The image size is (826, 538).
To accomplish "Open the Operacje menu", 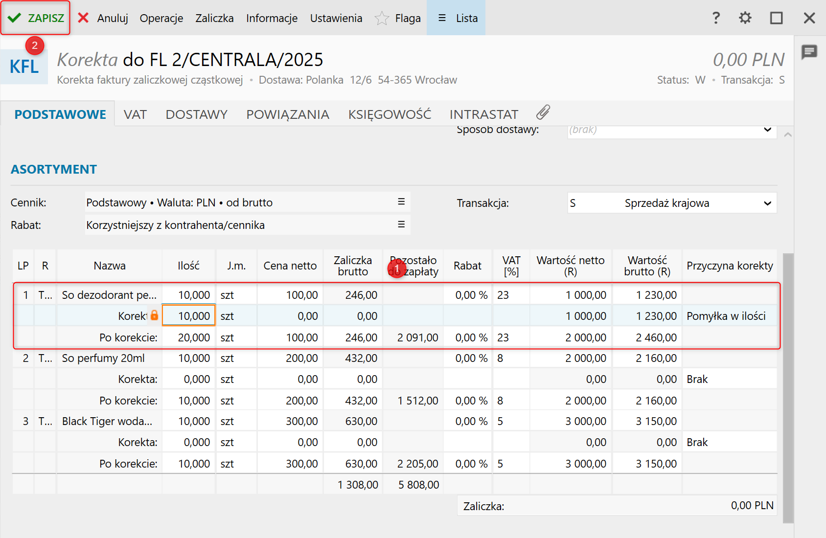I will coord(161,18).
